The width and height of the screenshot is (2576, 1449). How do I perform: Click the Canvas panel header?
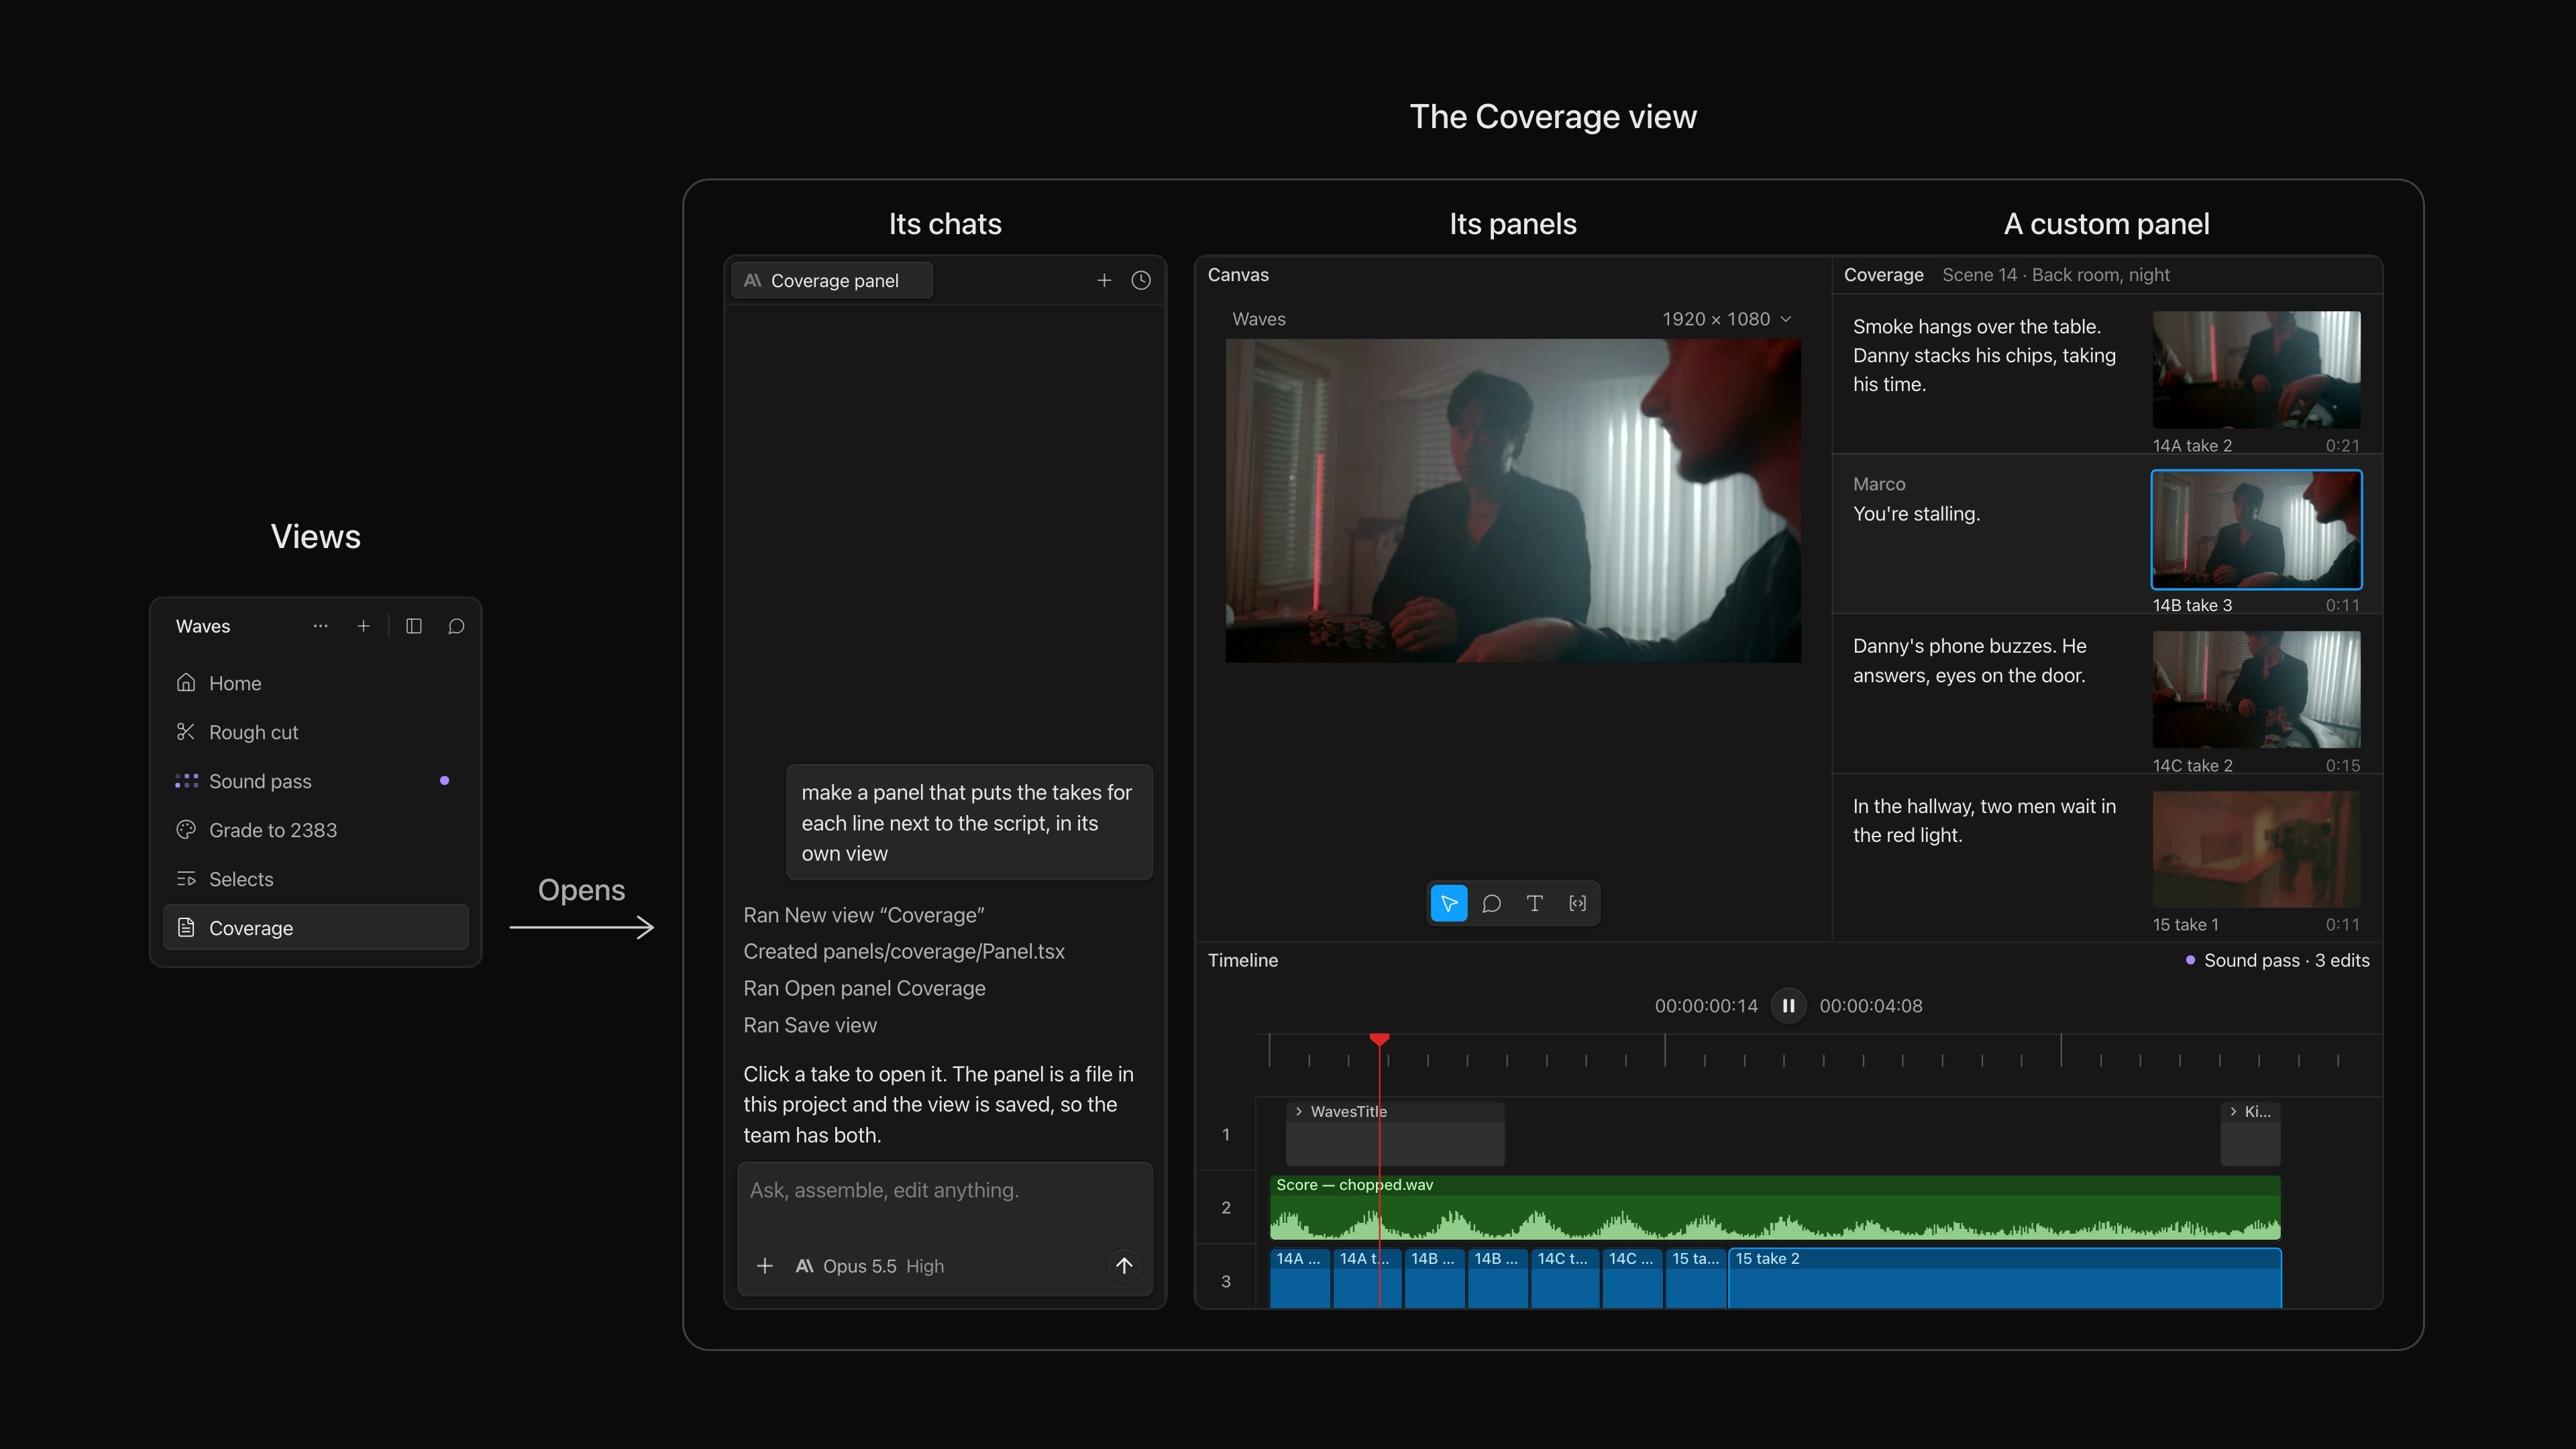coord(1238,275)
